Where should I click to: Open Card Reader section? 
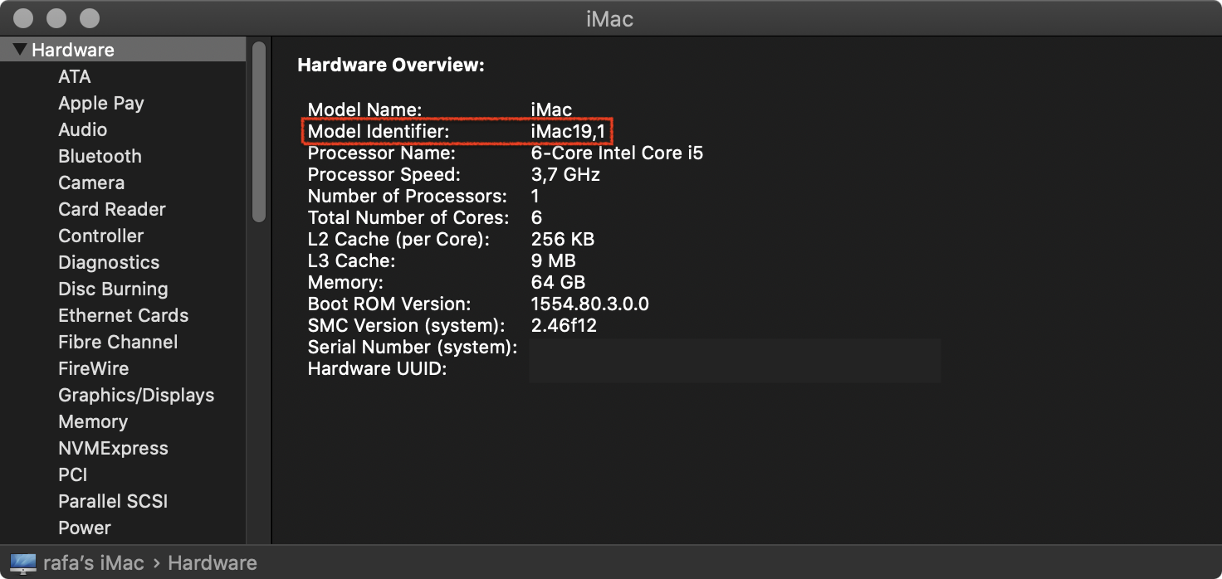coord(112,209)
